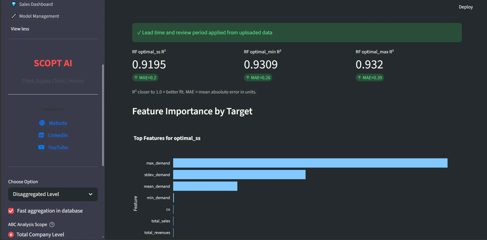Click the total_sales axis label
This screenshot has width=487, height=240.
click(x=161, y=221)
